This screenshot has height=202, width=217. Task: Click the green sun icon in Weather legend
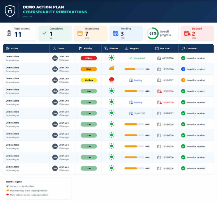pos(7,186)
